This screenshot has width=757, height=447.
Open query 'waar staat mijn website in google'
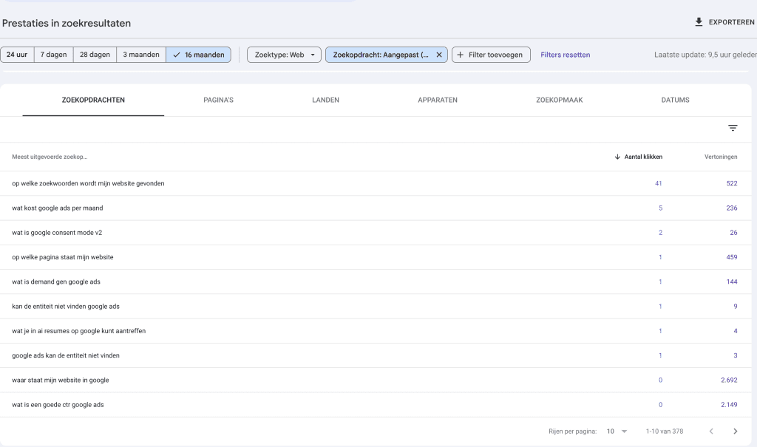click(61, 381)
